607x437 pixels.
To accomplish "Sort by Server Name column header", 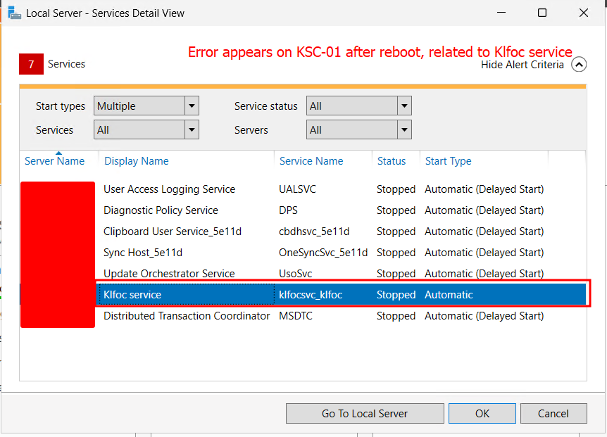I will 54,161.
